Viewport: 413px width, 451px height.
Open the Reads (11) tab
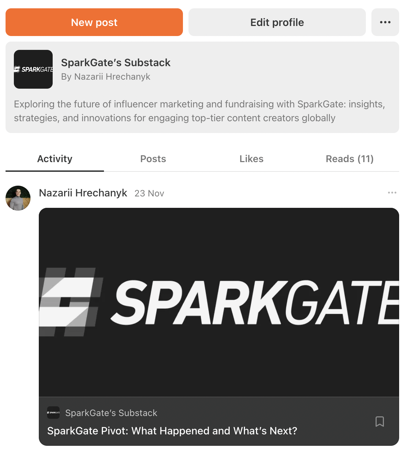pos(350,159)
